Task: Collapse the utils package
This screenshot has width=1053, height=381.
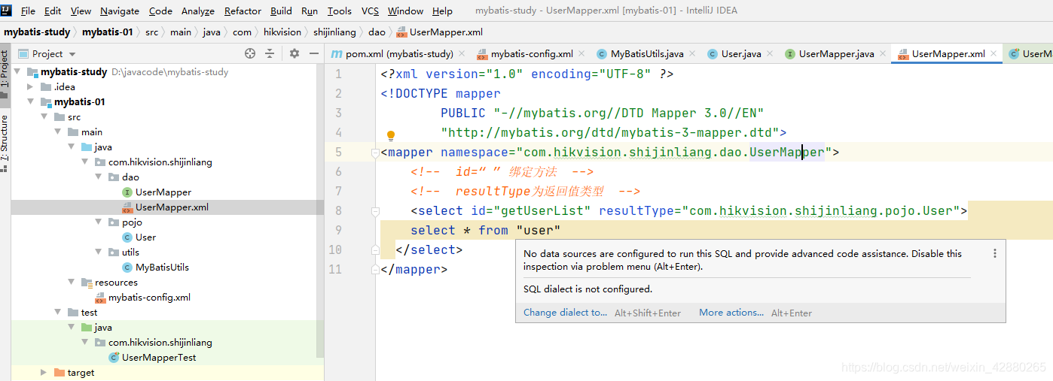Action: 99,252
